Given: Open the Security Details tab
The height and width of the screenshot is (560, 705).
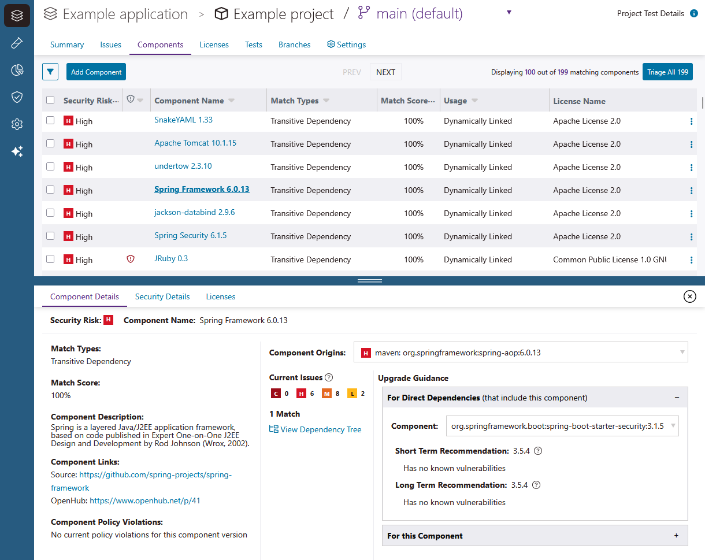Looking at the screenshot, I should [162, 296].
